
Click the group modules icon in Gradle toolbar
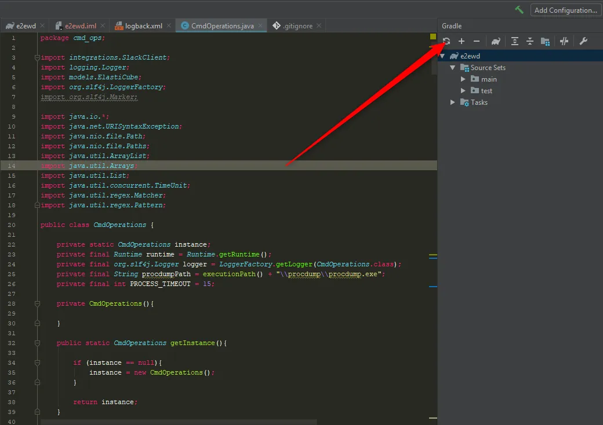coord(546,41)
